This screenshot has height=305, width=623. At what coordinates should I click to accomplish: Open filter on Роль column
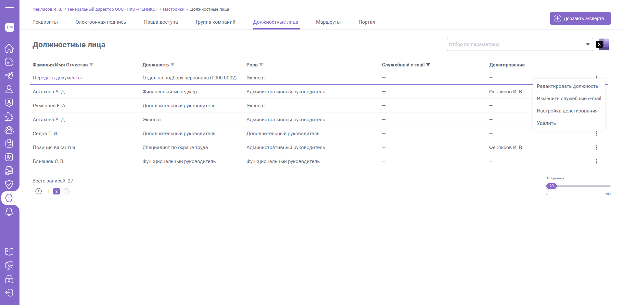click(261, 65)
